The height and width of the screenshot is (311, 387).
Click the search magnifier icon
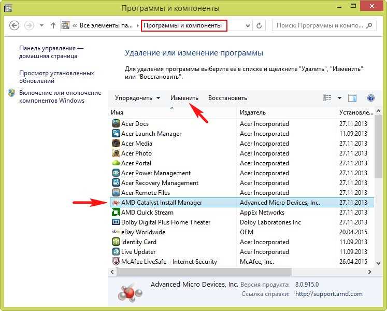click(369, 25)
